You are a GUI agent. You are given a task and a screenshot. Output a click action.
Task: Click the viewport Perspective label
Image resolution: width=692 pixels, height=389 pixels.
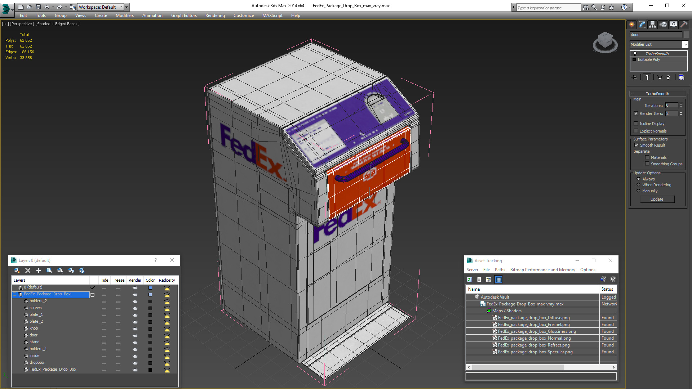22,24
